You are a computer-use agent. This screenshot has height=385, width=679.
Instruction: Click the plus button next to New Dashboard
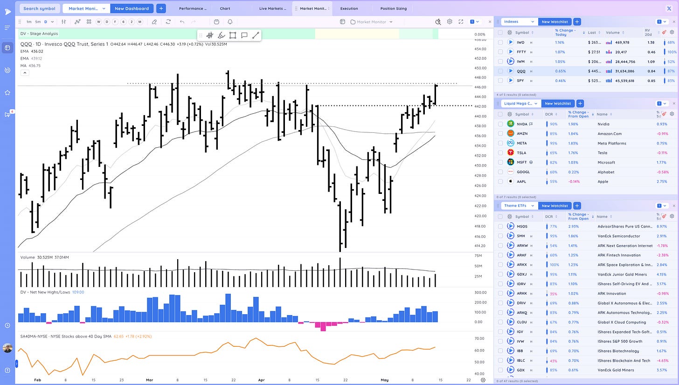coord(161,8)
